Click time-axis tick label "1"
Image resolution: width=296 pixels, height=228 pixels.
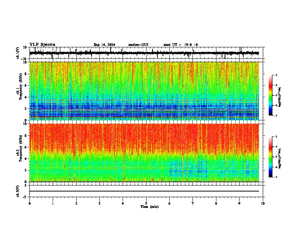pyautogui.click(x=53, y=203)
